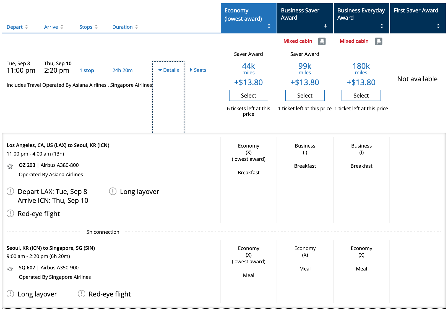Select the 99k miles Business Saver fare

305,96
